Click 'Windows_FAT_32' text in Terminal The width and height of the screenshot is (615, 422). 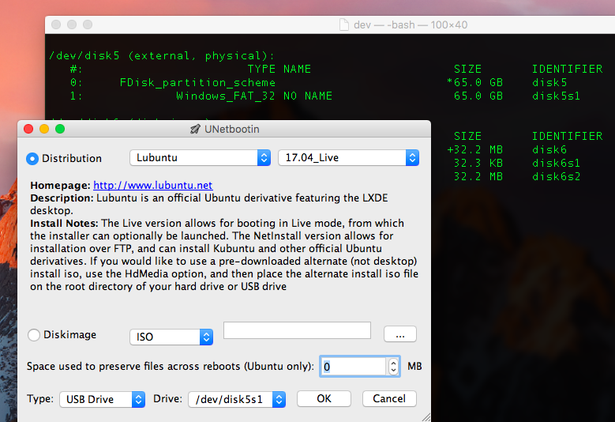[x=226, y=96]
